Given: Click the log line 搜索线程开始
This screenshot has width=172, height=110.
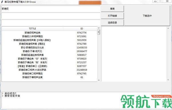Looking at the screenshot, I should [12, 96].
